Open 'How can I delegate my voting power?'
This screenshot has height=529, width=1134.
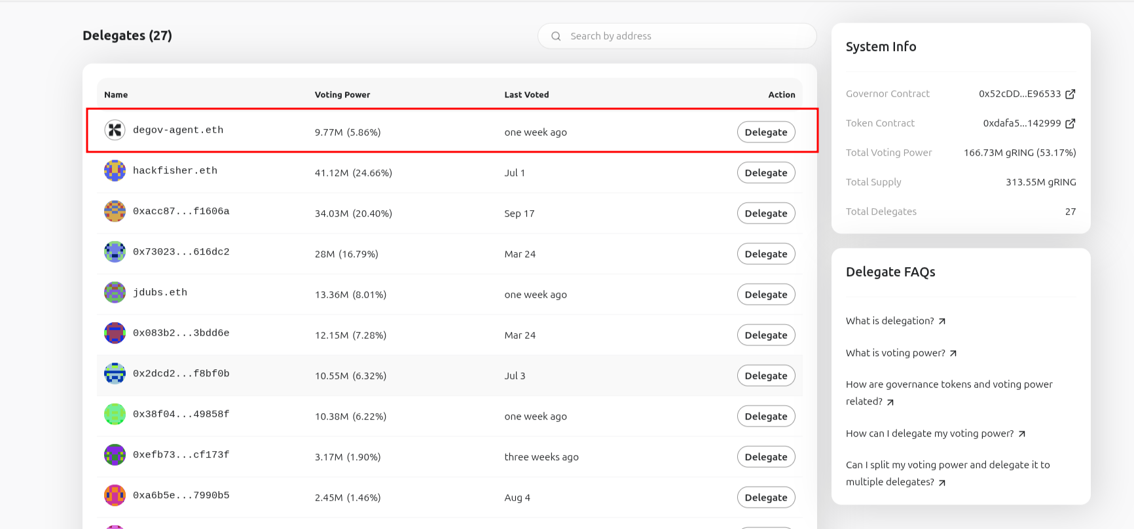(935, 433)
